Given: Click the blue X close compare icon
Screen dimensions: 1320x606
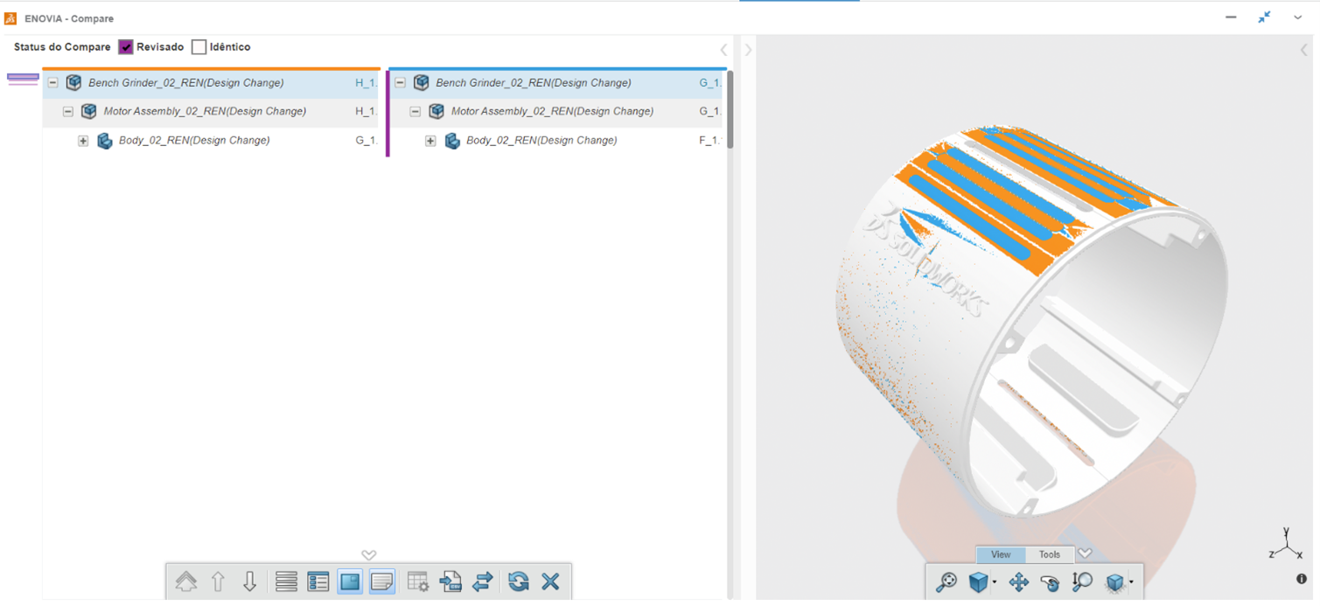Looking at the screenshot, I should click(550, 582).
